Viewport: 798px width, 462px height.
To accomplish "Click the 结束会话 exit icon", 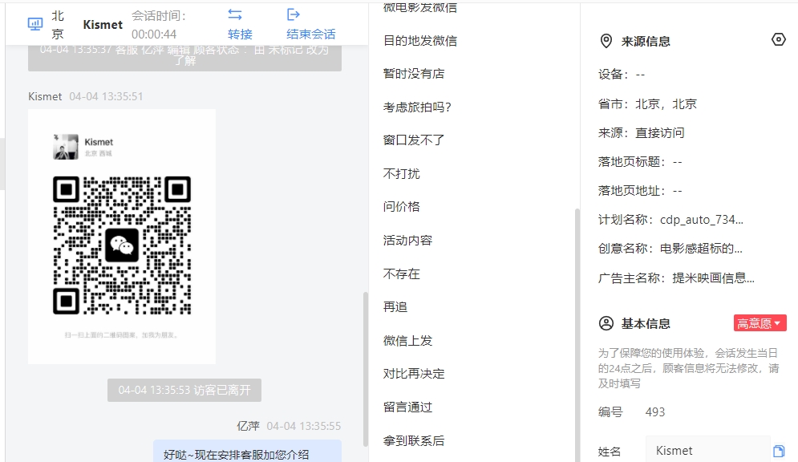I will [x=294, y=14].
